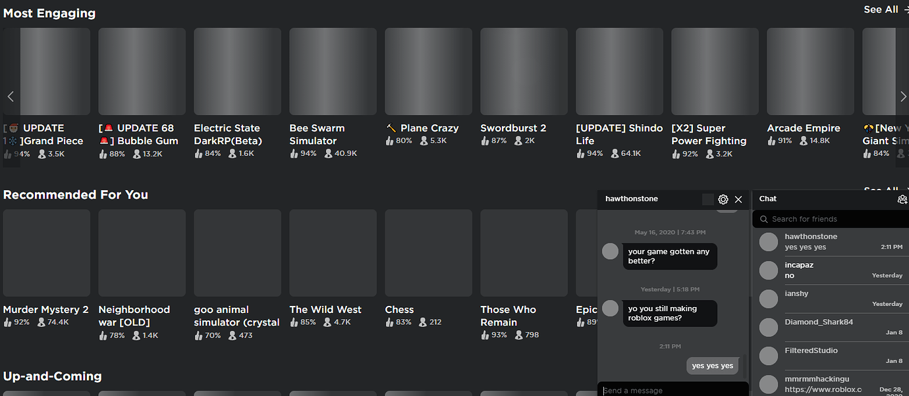
Task: Open Diamond_Shark84 conversation row
Action: [x=831, y=327]
